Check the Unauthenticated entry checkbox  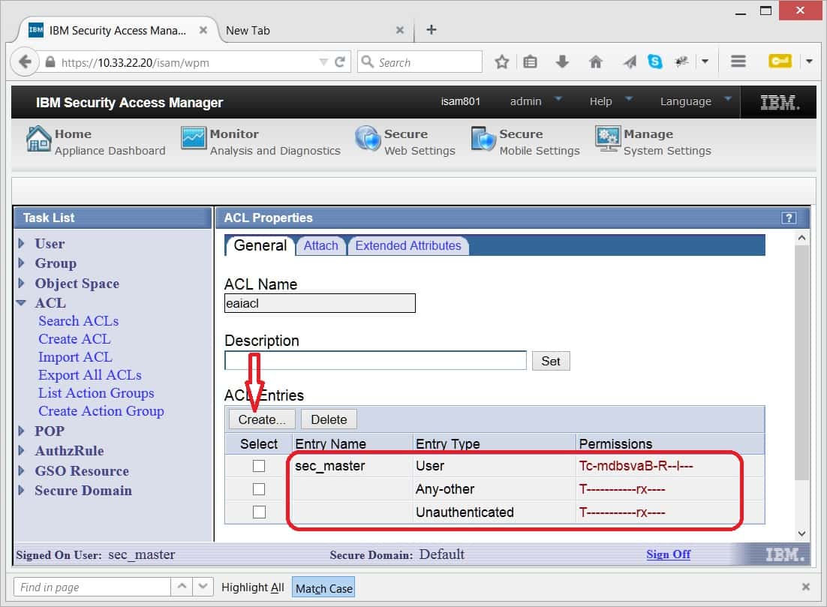pyautogui.click(x=258, y=512)
